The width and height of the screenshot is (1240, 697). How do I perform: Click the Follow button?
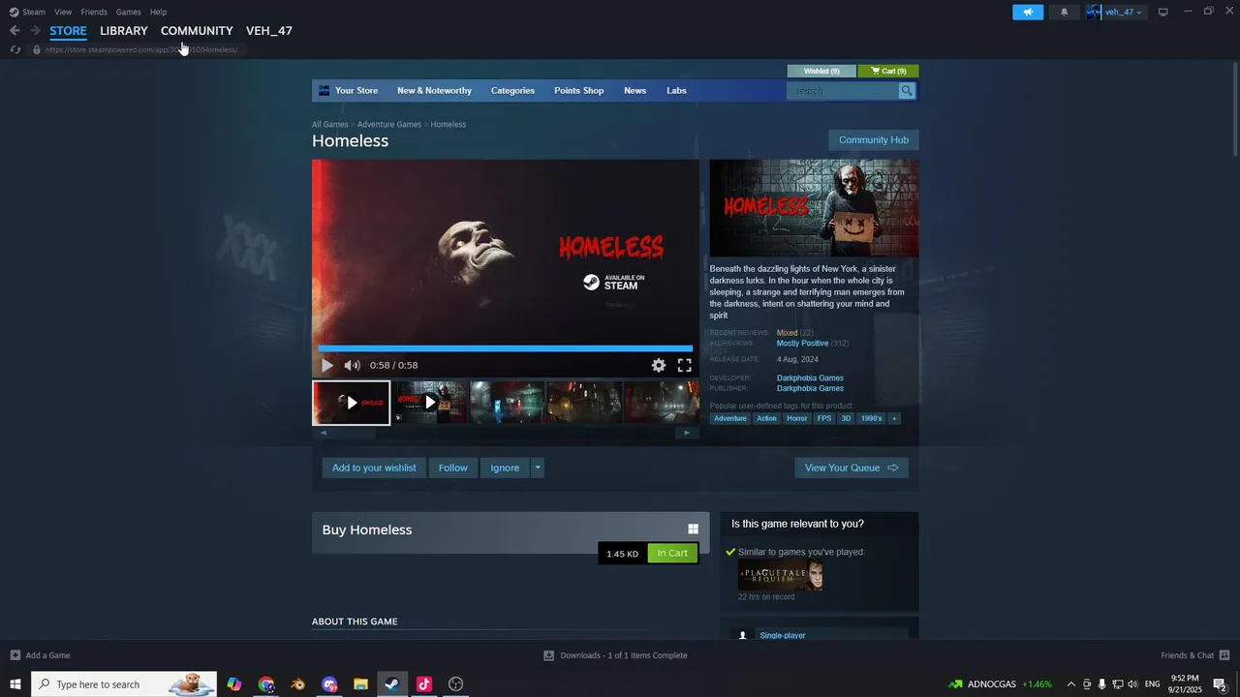pos(452,468)
